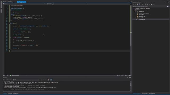Select the Solution 'FixMe' root node
Viewport: 170px width, 95px height.
point(143,8)
